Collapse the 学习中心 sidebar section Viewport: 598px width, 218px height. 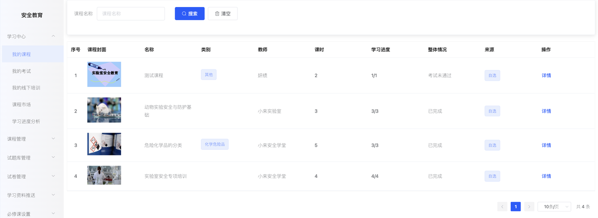pos(32,36)
